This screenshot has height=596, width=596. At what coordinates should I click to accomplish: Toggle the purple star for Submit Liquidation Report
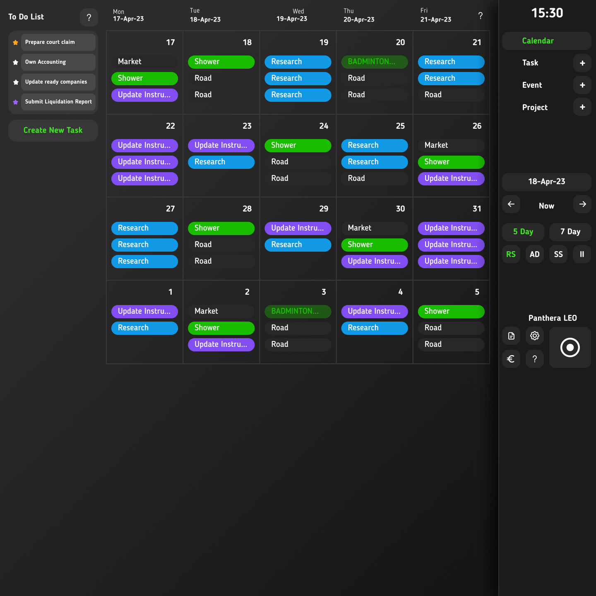pyautogui.click(x=16, y=102)
